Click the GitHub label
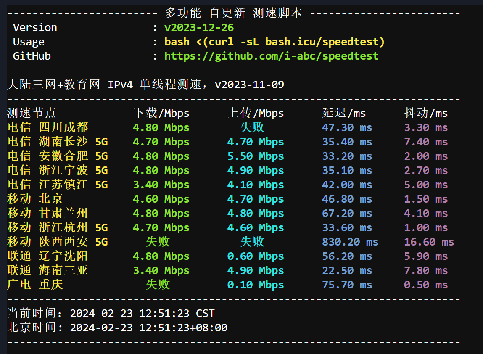This screenshot has height=354, width=483. 32,56
